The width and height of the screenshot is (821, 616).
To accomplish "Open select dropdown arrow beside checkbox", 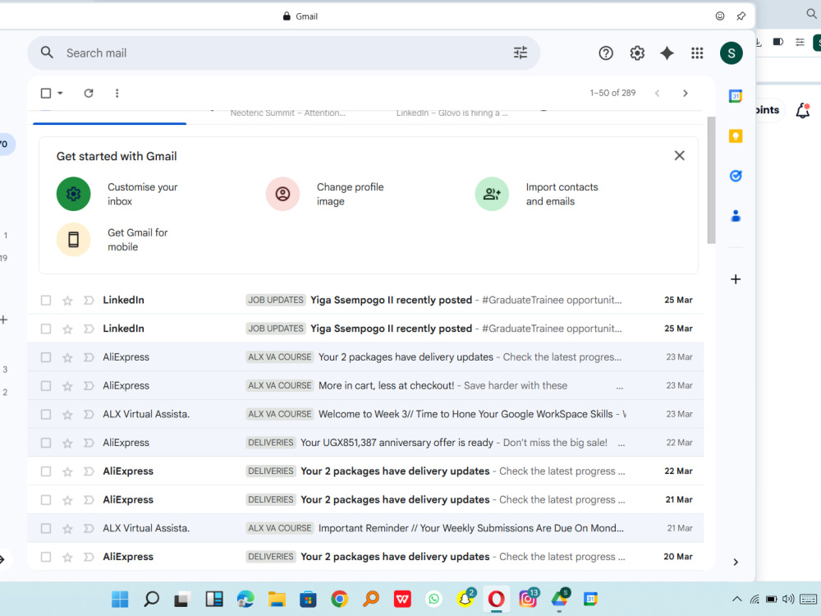I will (60, 94).
